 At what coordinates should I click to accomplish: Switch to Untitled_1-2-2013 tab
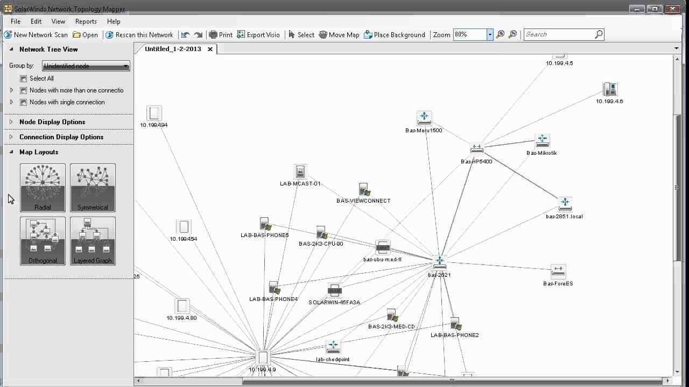coord(173,49)
